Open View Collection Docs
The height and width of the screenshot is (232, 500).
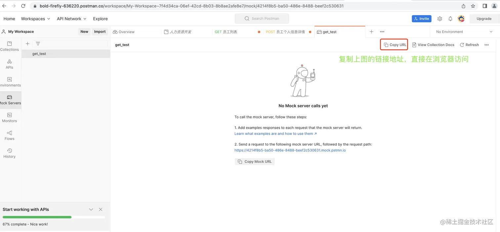[x=433, y=45]
